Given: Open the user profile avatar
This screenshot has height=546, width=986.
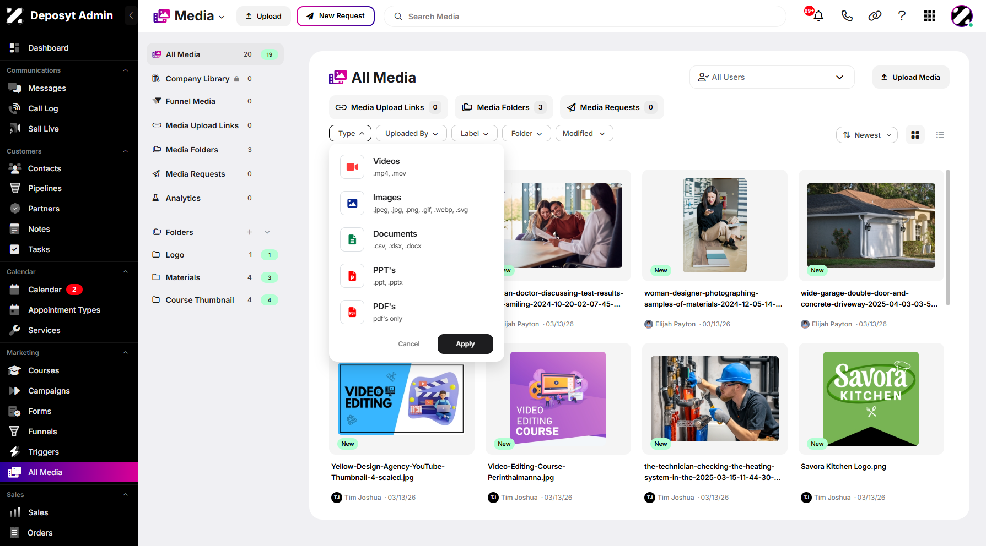Looking at the screenshot, I should coord(961,16).
